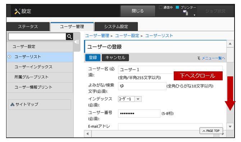The width and height of the screenshot is (241, 142).
Task: Click the vertical scrollbar down arrow
Action: tap(230, 127)
